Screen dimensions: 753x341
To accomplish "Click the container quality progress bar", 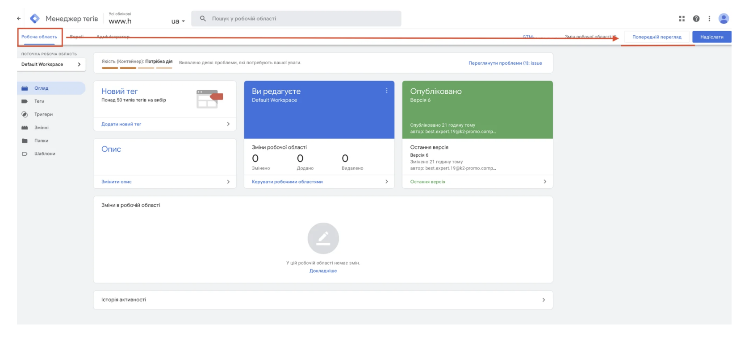I will tap(137, 68).
